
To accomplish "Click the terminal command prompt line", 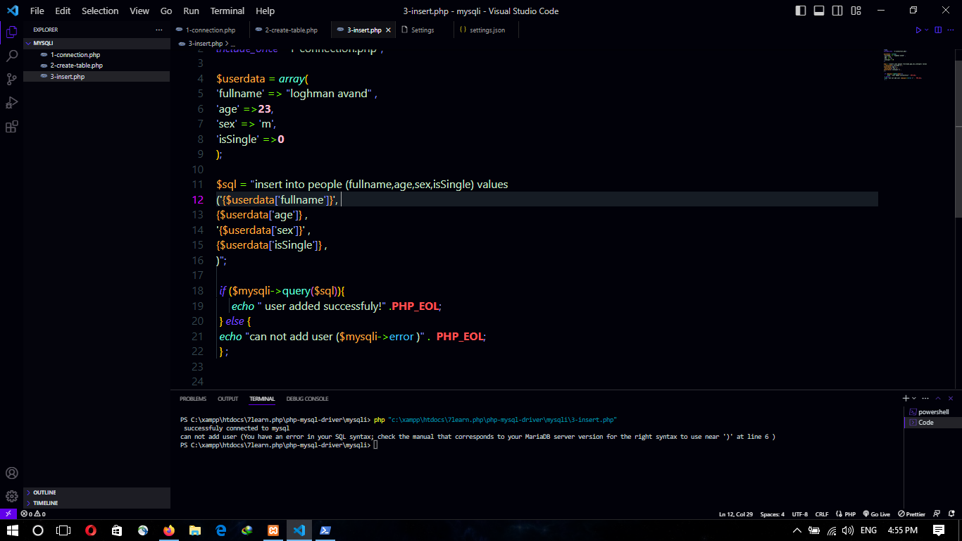I will 279,445.
